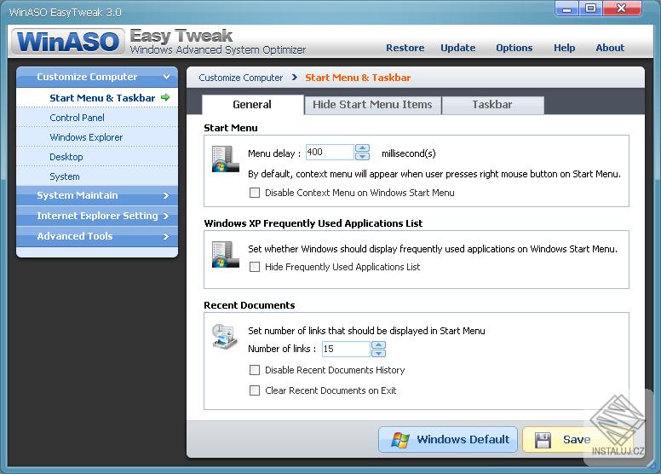Close the WinASO EasyTweak window
This screenshot has width=661, height=474.
click(x=622, y=9)
